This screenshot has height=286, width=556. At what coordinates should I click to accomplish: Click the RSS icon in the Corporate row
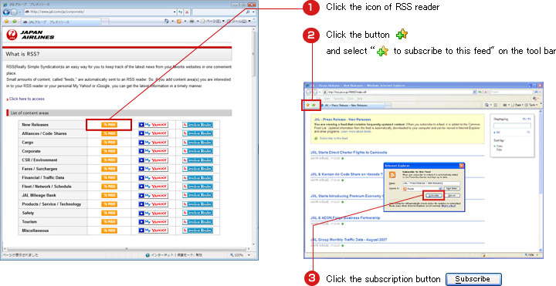[x=109, y=151]
